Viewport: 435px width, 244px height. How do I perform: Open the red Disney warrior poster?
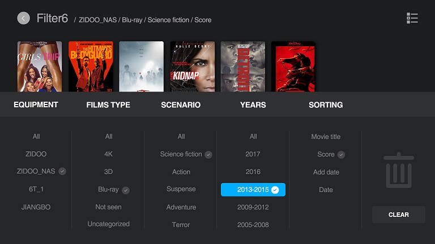(293, 67)
